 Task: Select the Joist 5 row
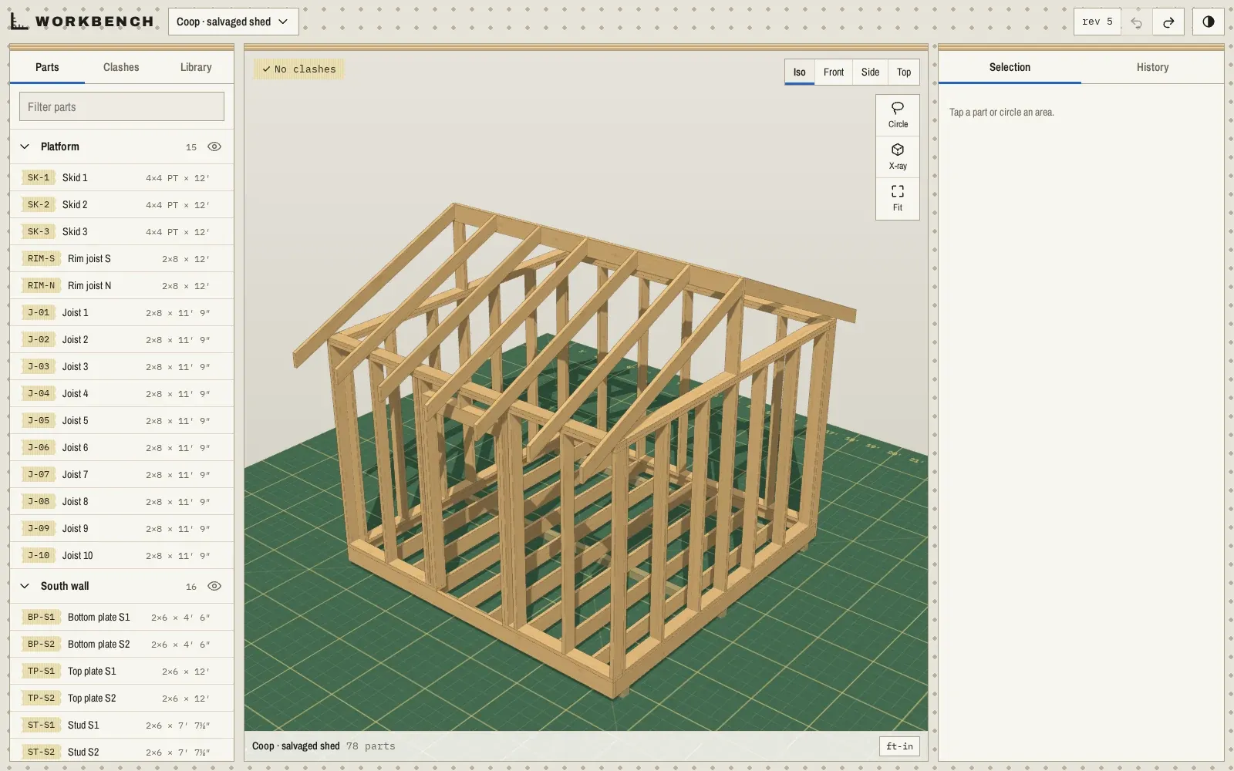coord(122,420)
